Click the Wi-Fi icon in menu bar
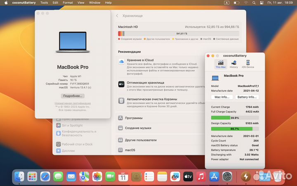 246,2
